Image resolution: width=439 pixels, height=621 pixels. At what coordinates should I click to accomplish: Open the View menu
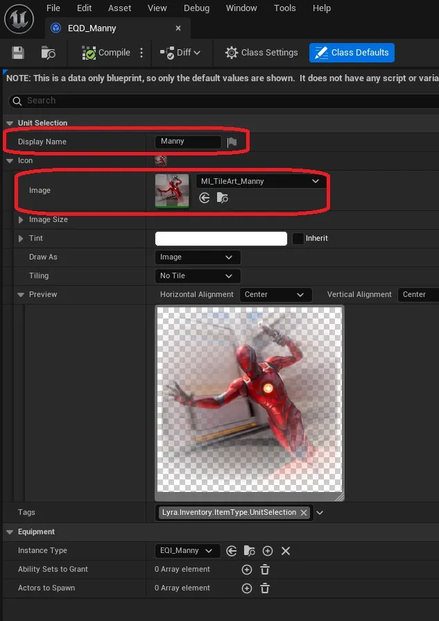[x=157, y=8]
